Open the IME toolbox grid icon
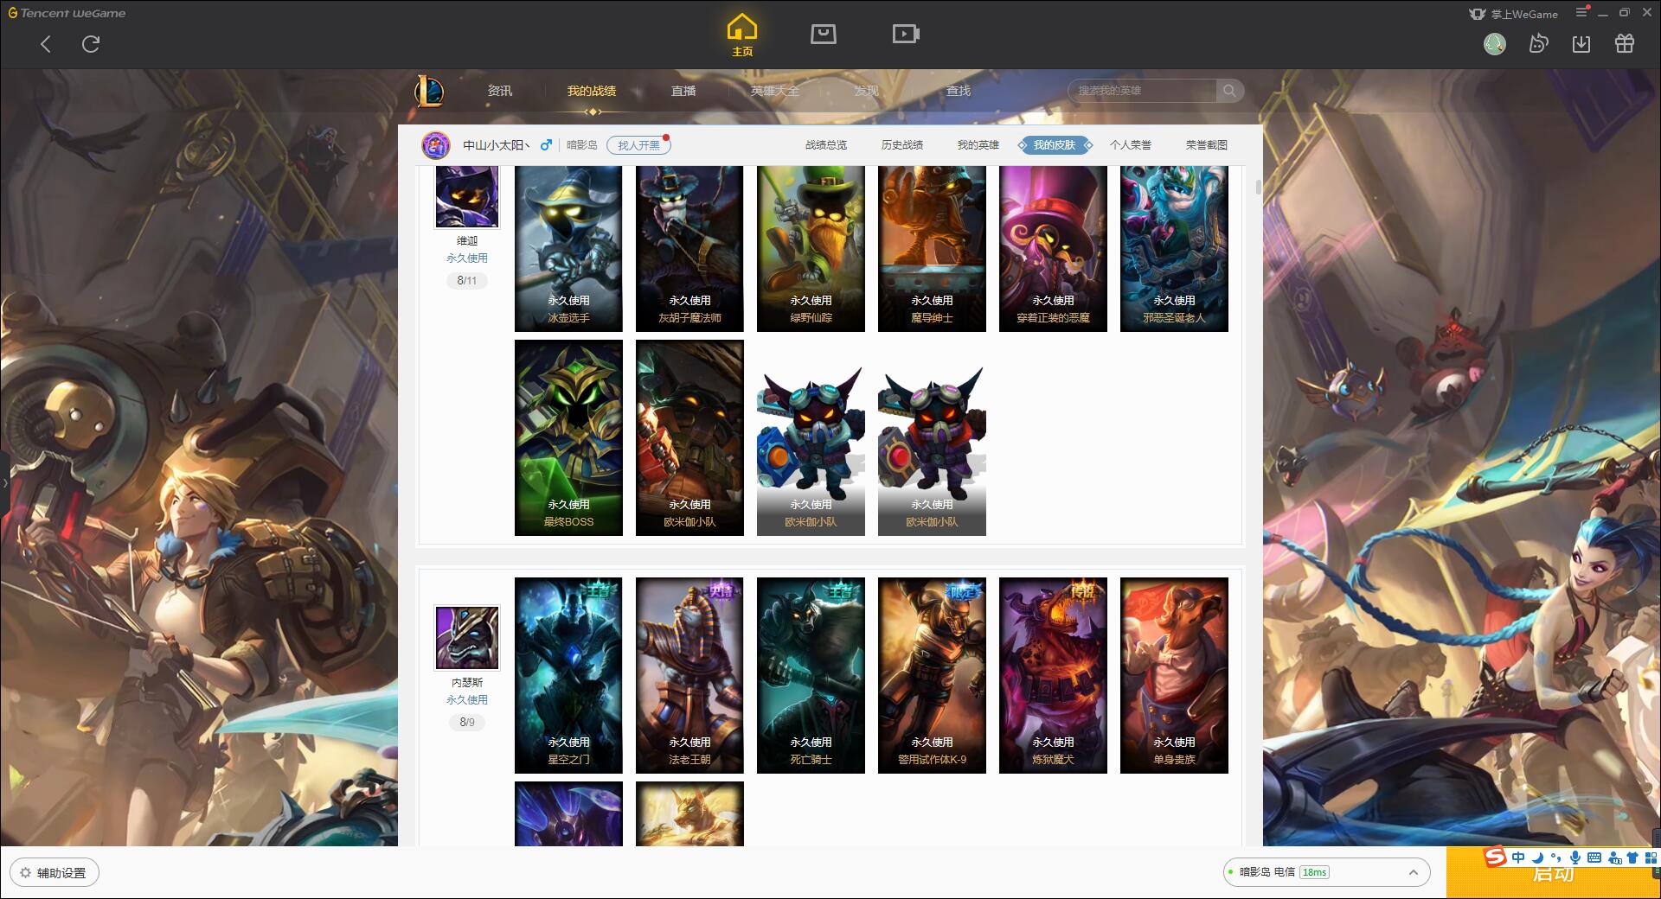Screen dimensions: 1661x899 pos(1651,858)
